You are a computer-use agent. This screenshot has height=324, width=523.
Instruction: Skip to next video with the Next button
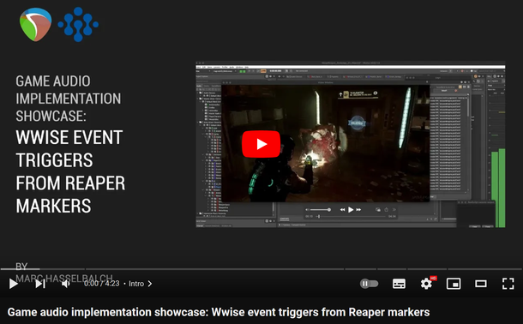tap(40, 284)
